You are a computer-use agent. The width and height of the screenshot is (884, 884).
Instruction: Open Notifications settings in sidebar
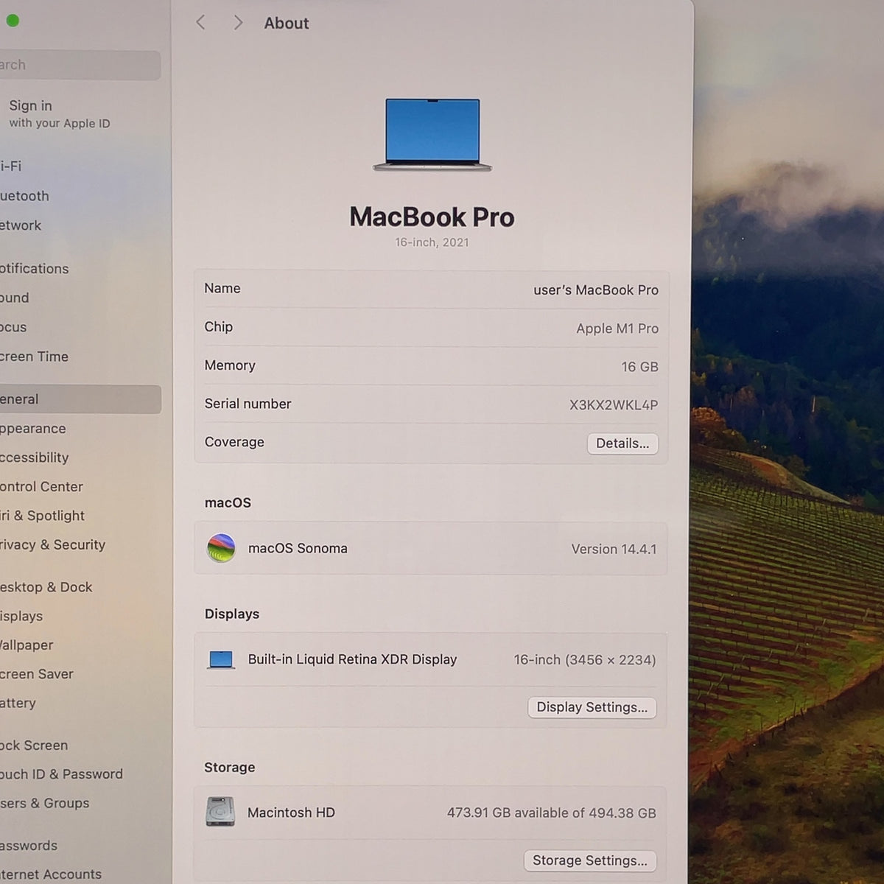(x=80, y=269)
